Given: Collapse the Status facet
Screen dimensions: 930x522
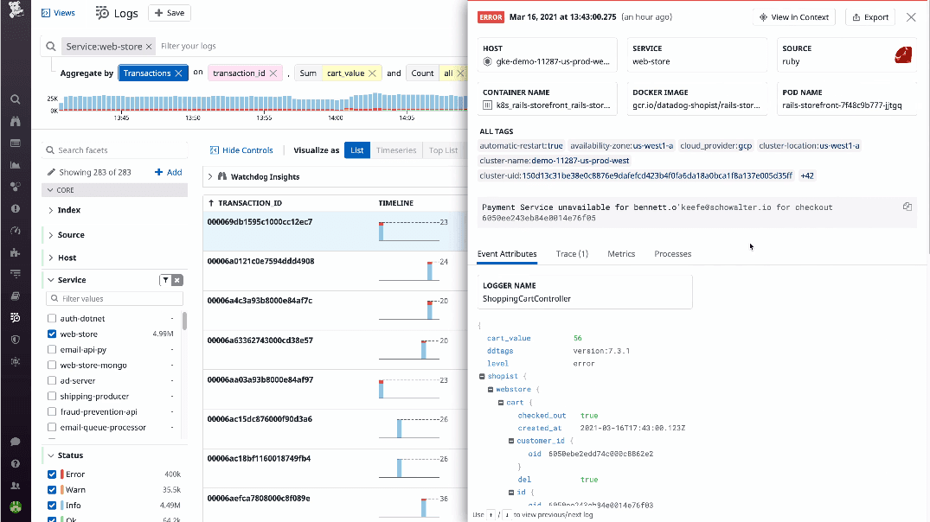Looking at the screenshot, I should point(51,455).
